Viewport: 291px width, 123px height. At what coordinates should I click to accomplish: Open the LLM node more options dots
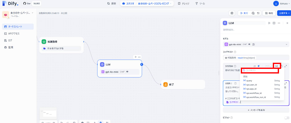pos(139,57)
